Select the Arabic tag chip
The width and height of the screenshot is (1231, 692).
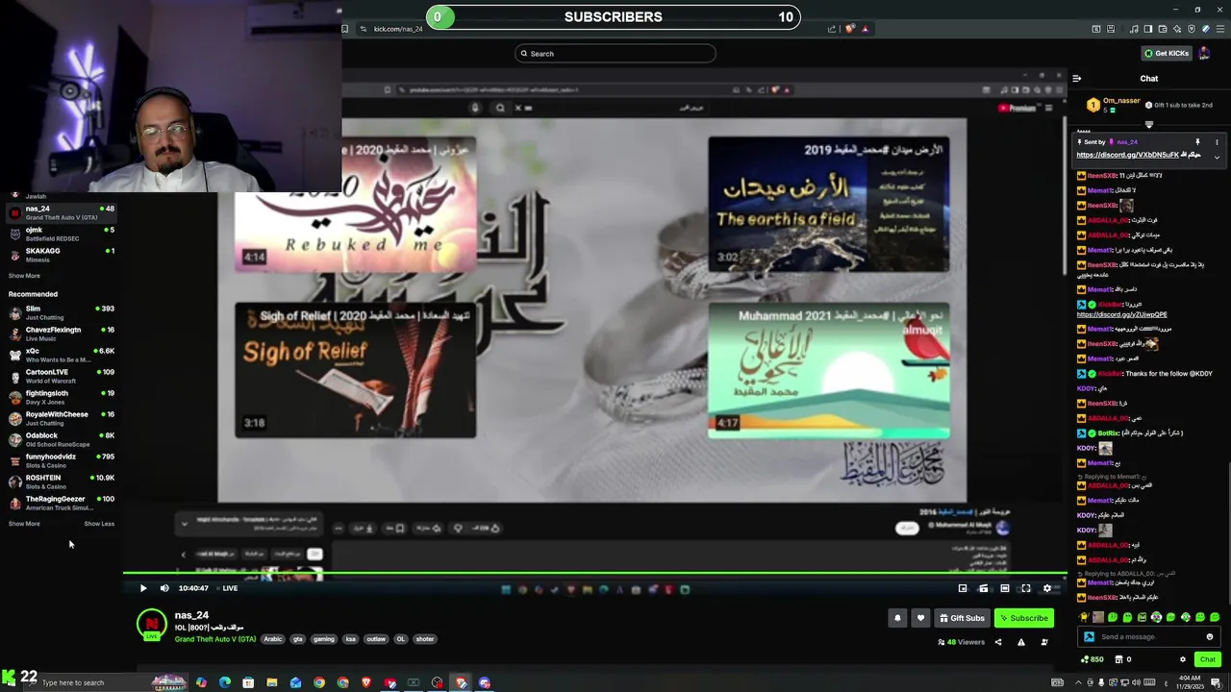click(273, 639)
